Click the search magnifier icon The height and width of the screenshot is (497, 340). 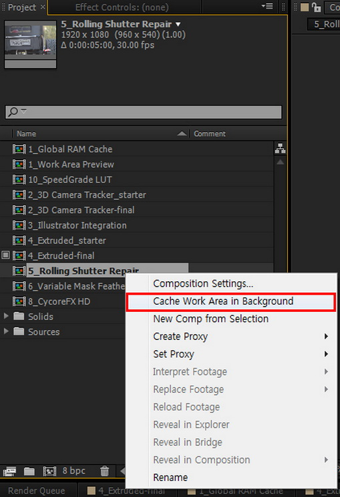click(13, 112)
